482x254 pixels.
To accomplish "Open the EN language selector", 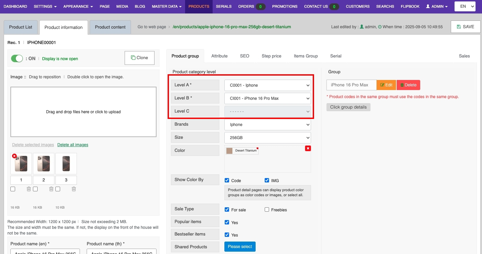I will (465, 6).
